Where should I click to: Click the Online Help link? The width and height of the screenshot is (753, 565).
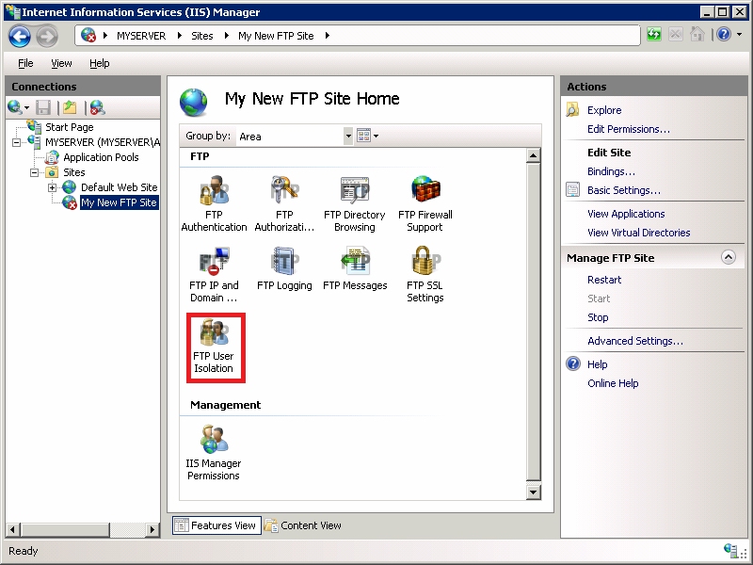pos(613,383)
